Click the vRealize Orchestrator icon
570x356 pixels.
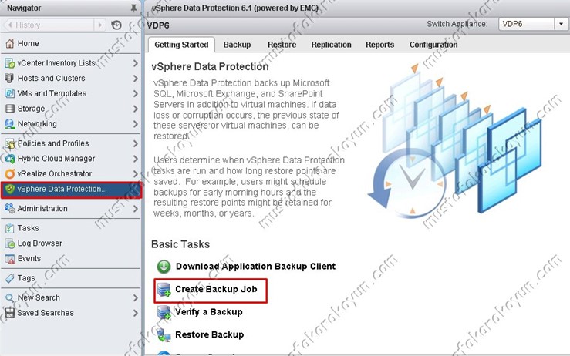click(10, 174)
